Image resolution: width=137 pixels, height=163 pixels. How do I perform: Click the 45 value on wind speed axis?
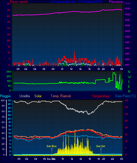pos(9,10)
